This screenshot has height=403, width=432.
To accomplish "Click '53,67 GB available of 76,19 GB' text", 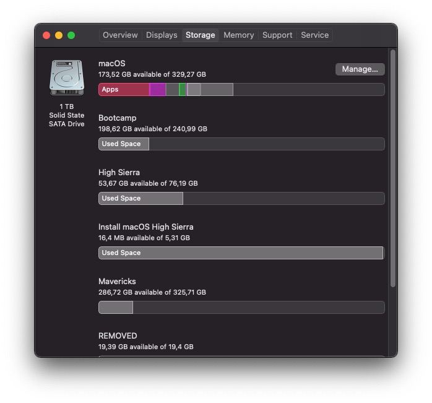I will point(148,183).
